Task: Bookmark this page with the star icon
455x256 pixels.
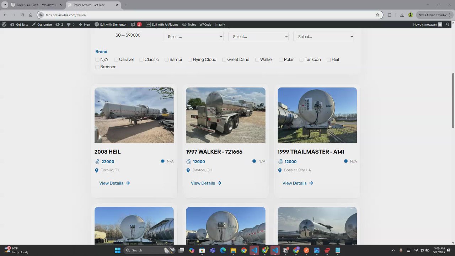Action: tap(378, 15)
